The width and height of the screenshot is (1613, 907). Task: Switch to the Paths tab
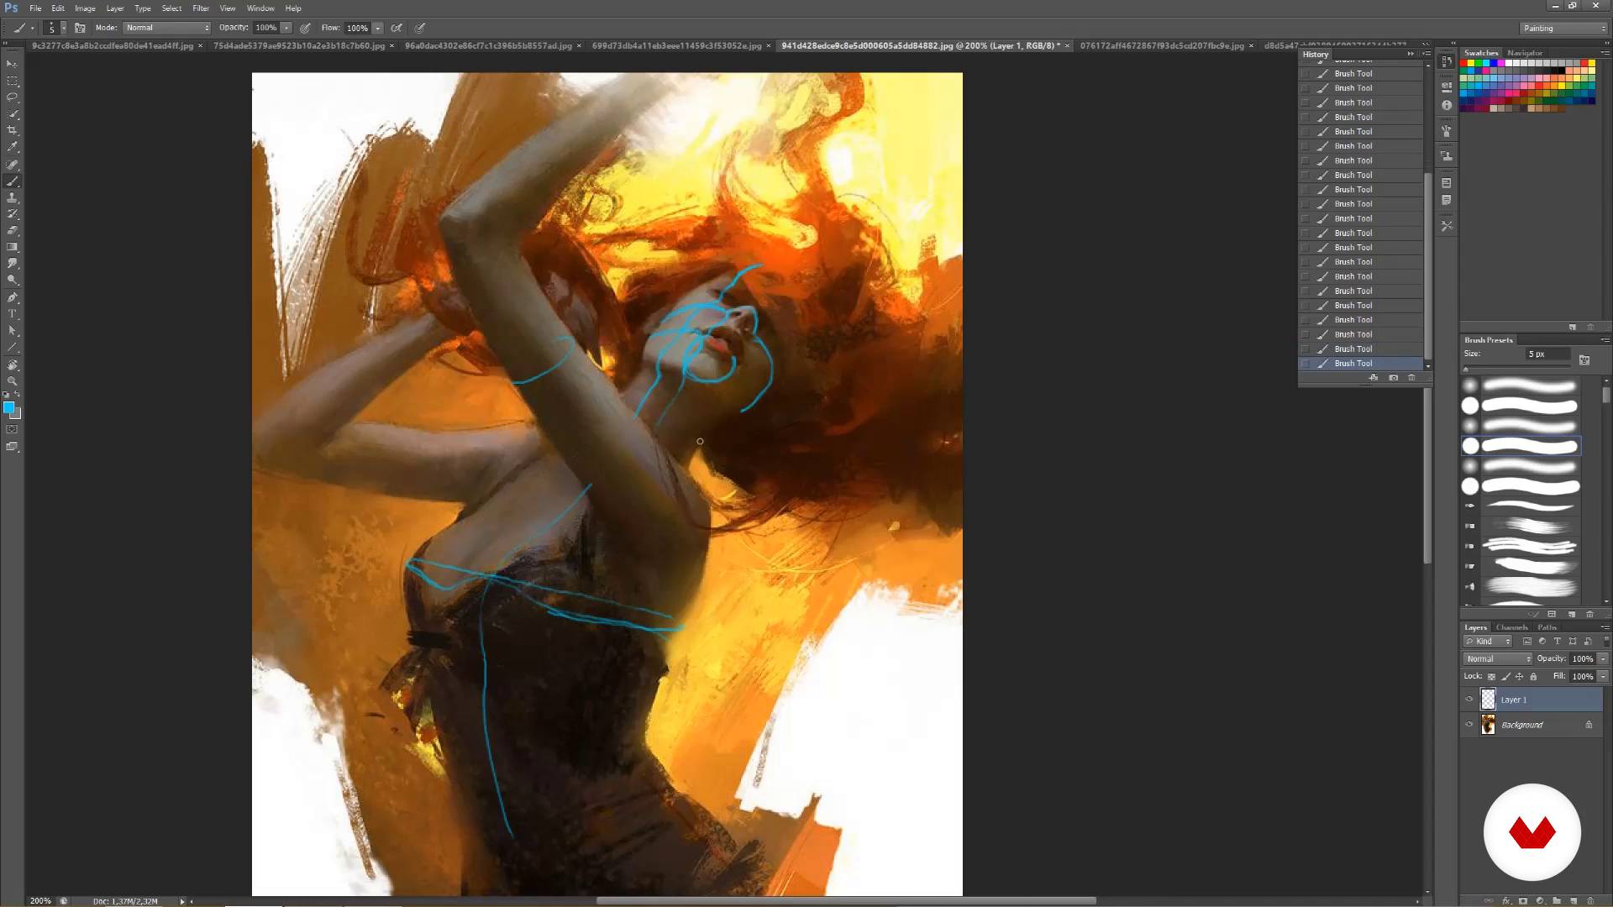[x=1547, y=627]
